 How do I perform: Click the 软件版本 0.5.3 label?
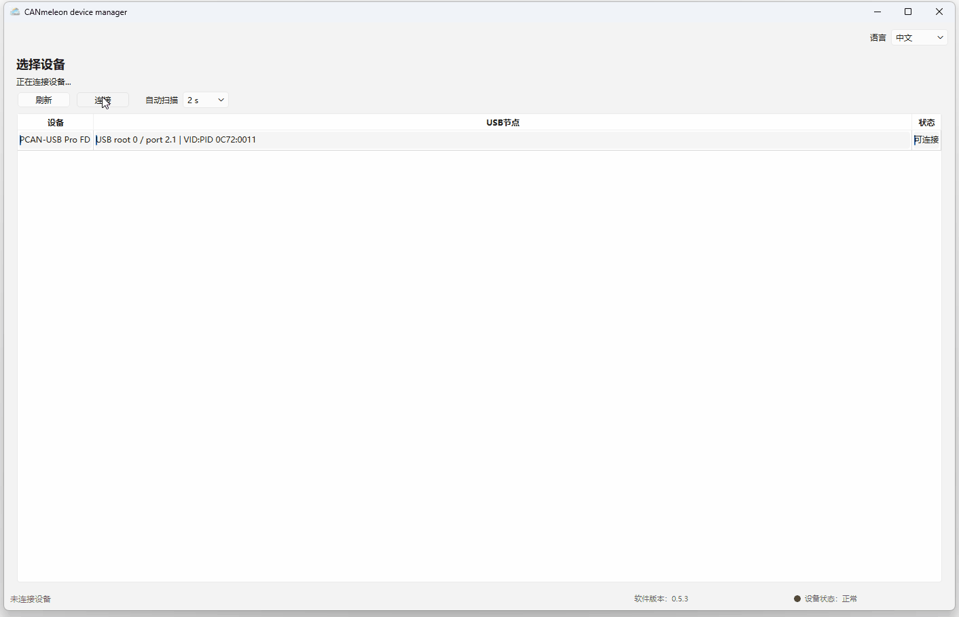point(661,599)
